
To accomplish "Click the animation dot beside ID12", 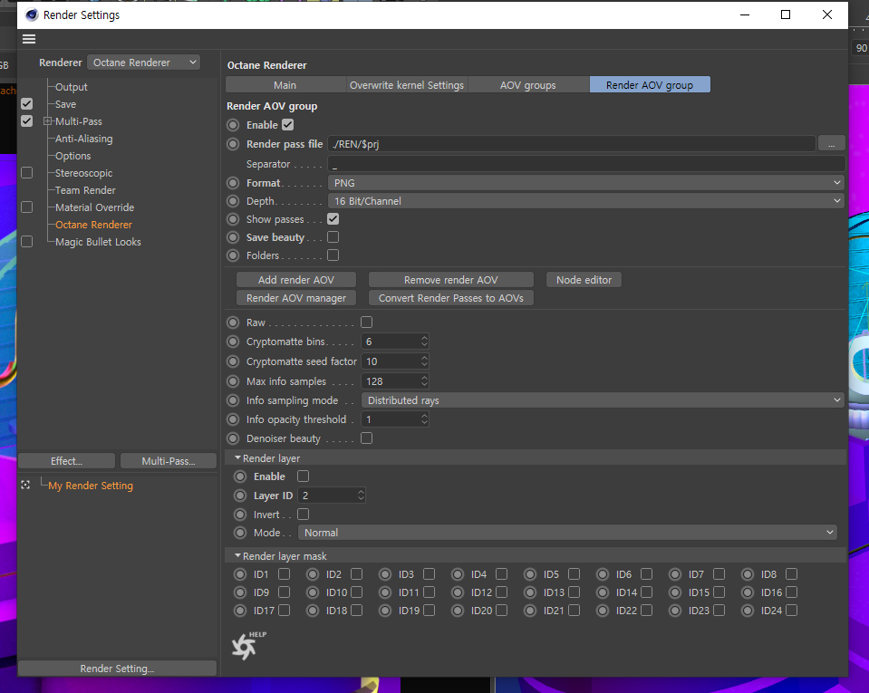I will coord(458,592).
